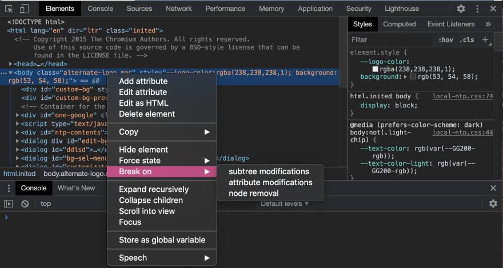Open the Event Listeners tab
Screen dimensions: 503x268
tap(451, 24)
